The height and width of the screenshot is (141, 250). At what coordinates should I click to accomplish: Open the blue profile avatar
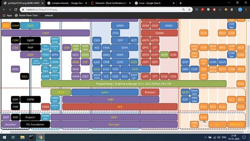tap(240, 9)
